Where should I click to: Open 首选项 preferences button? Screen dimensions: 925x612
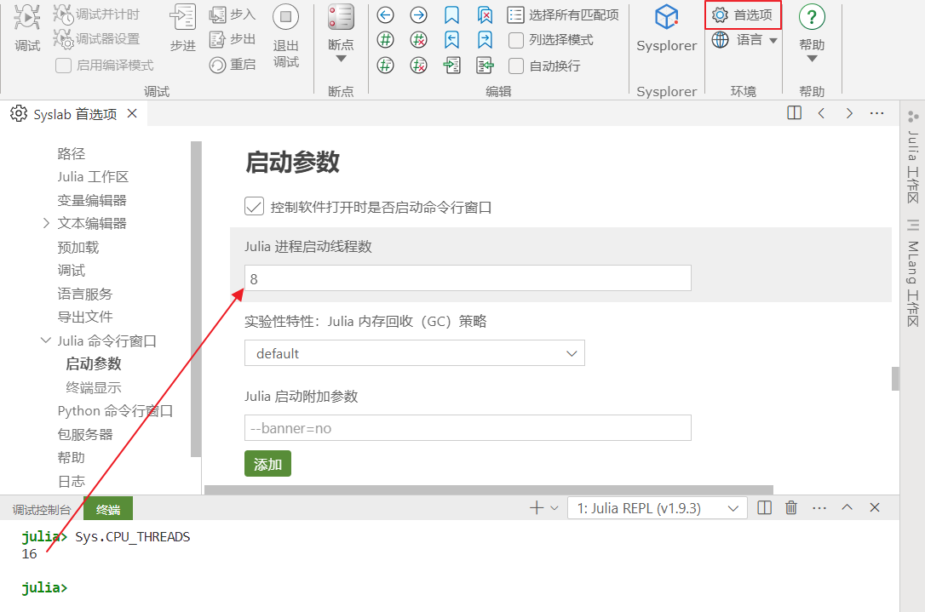tap(743, 15)
